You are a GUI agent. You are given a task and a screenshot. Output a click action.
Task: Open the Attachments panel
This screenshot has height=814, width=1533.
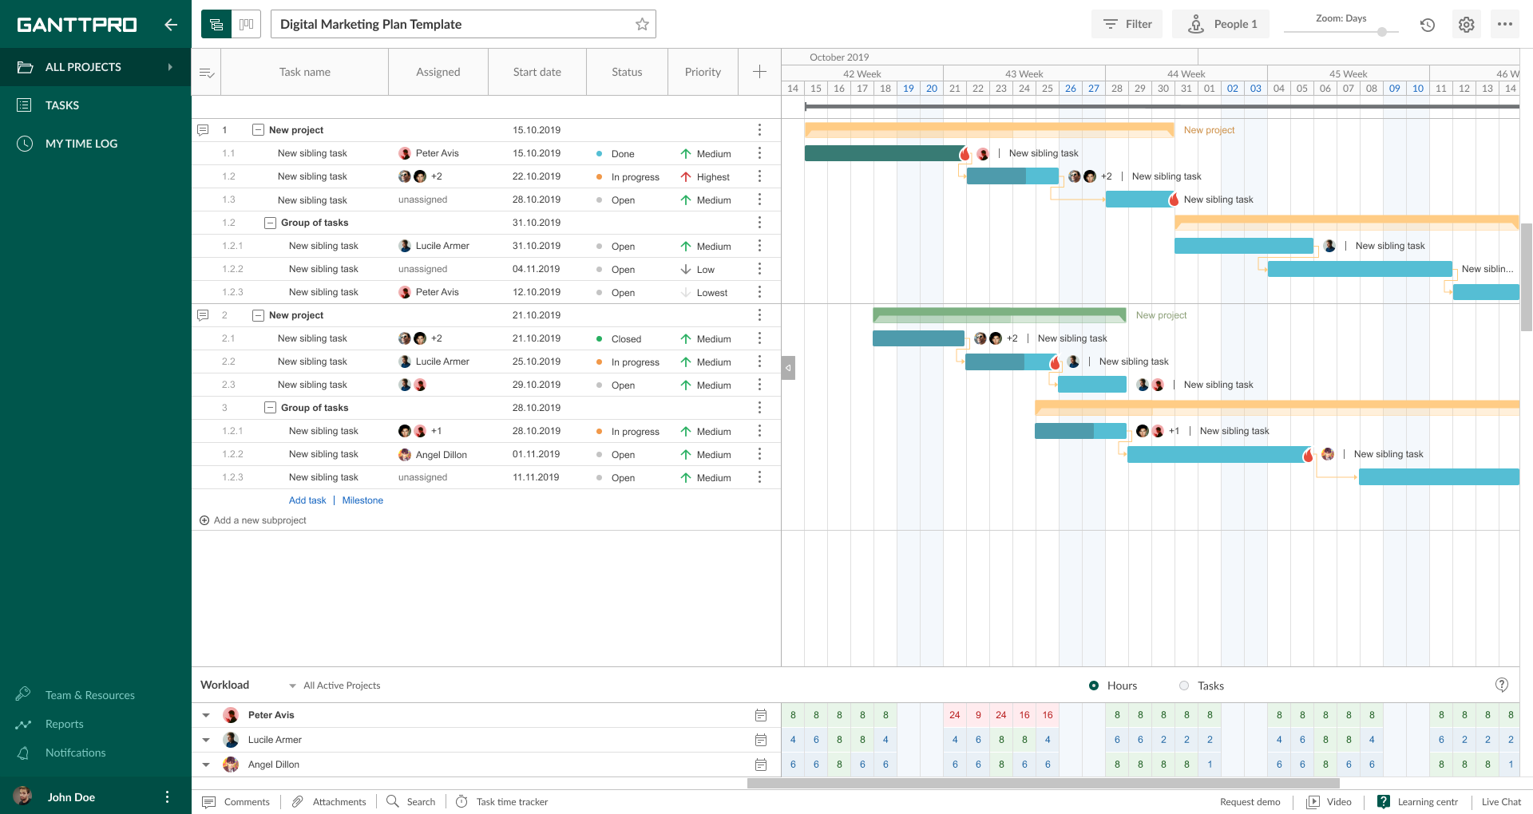coord(329,802)
